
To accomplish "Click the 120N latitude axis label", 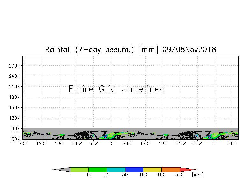I will click(15, 118).
